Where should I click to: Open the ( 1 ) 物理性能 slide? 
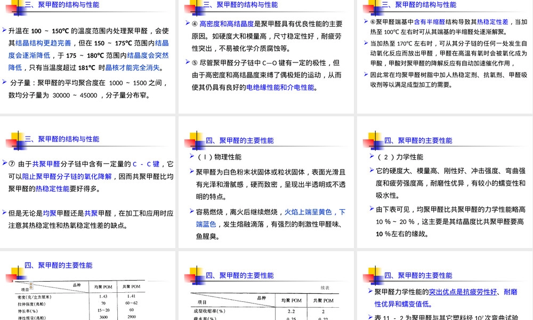(266, 182)
